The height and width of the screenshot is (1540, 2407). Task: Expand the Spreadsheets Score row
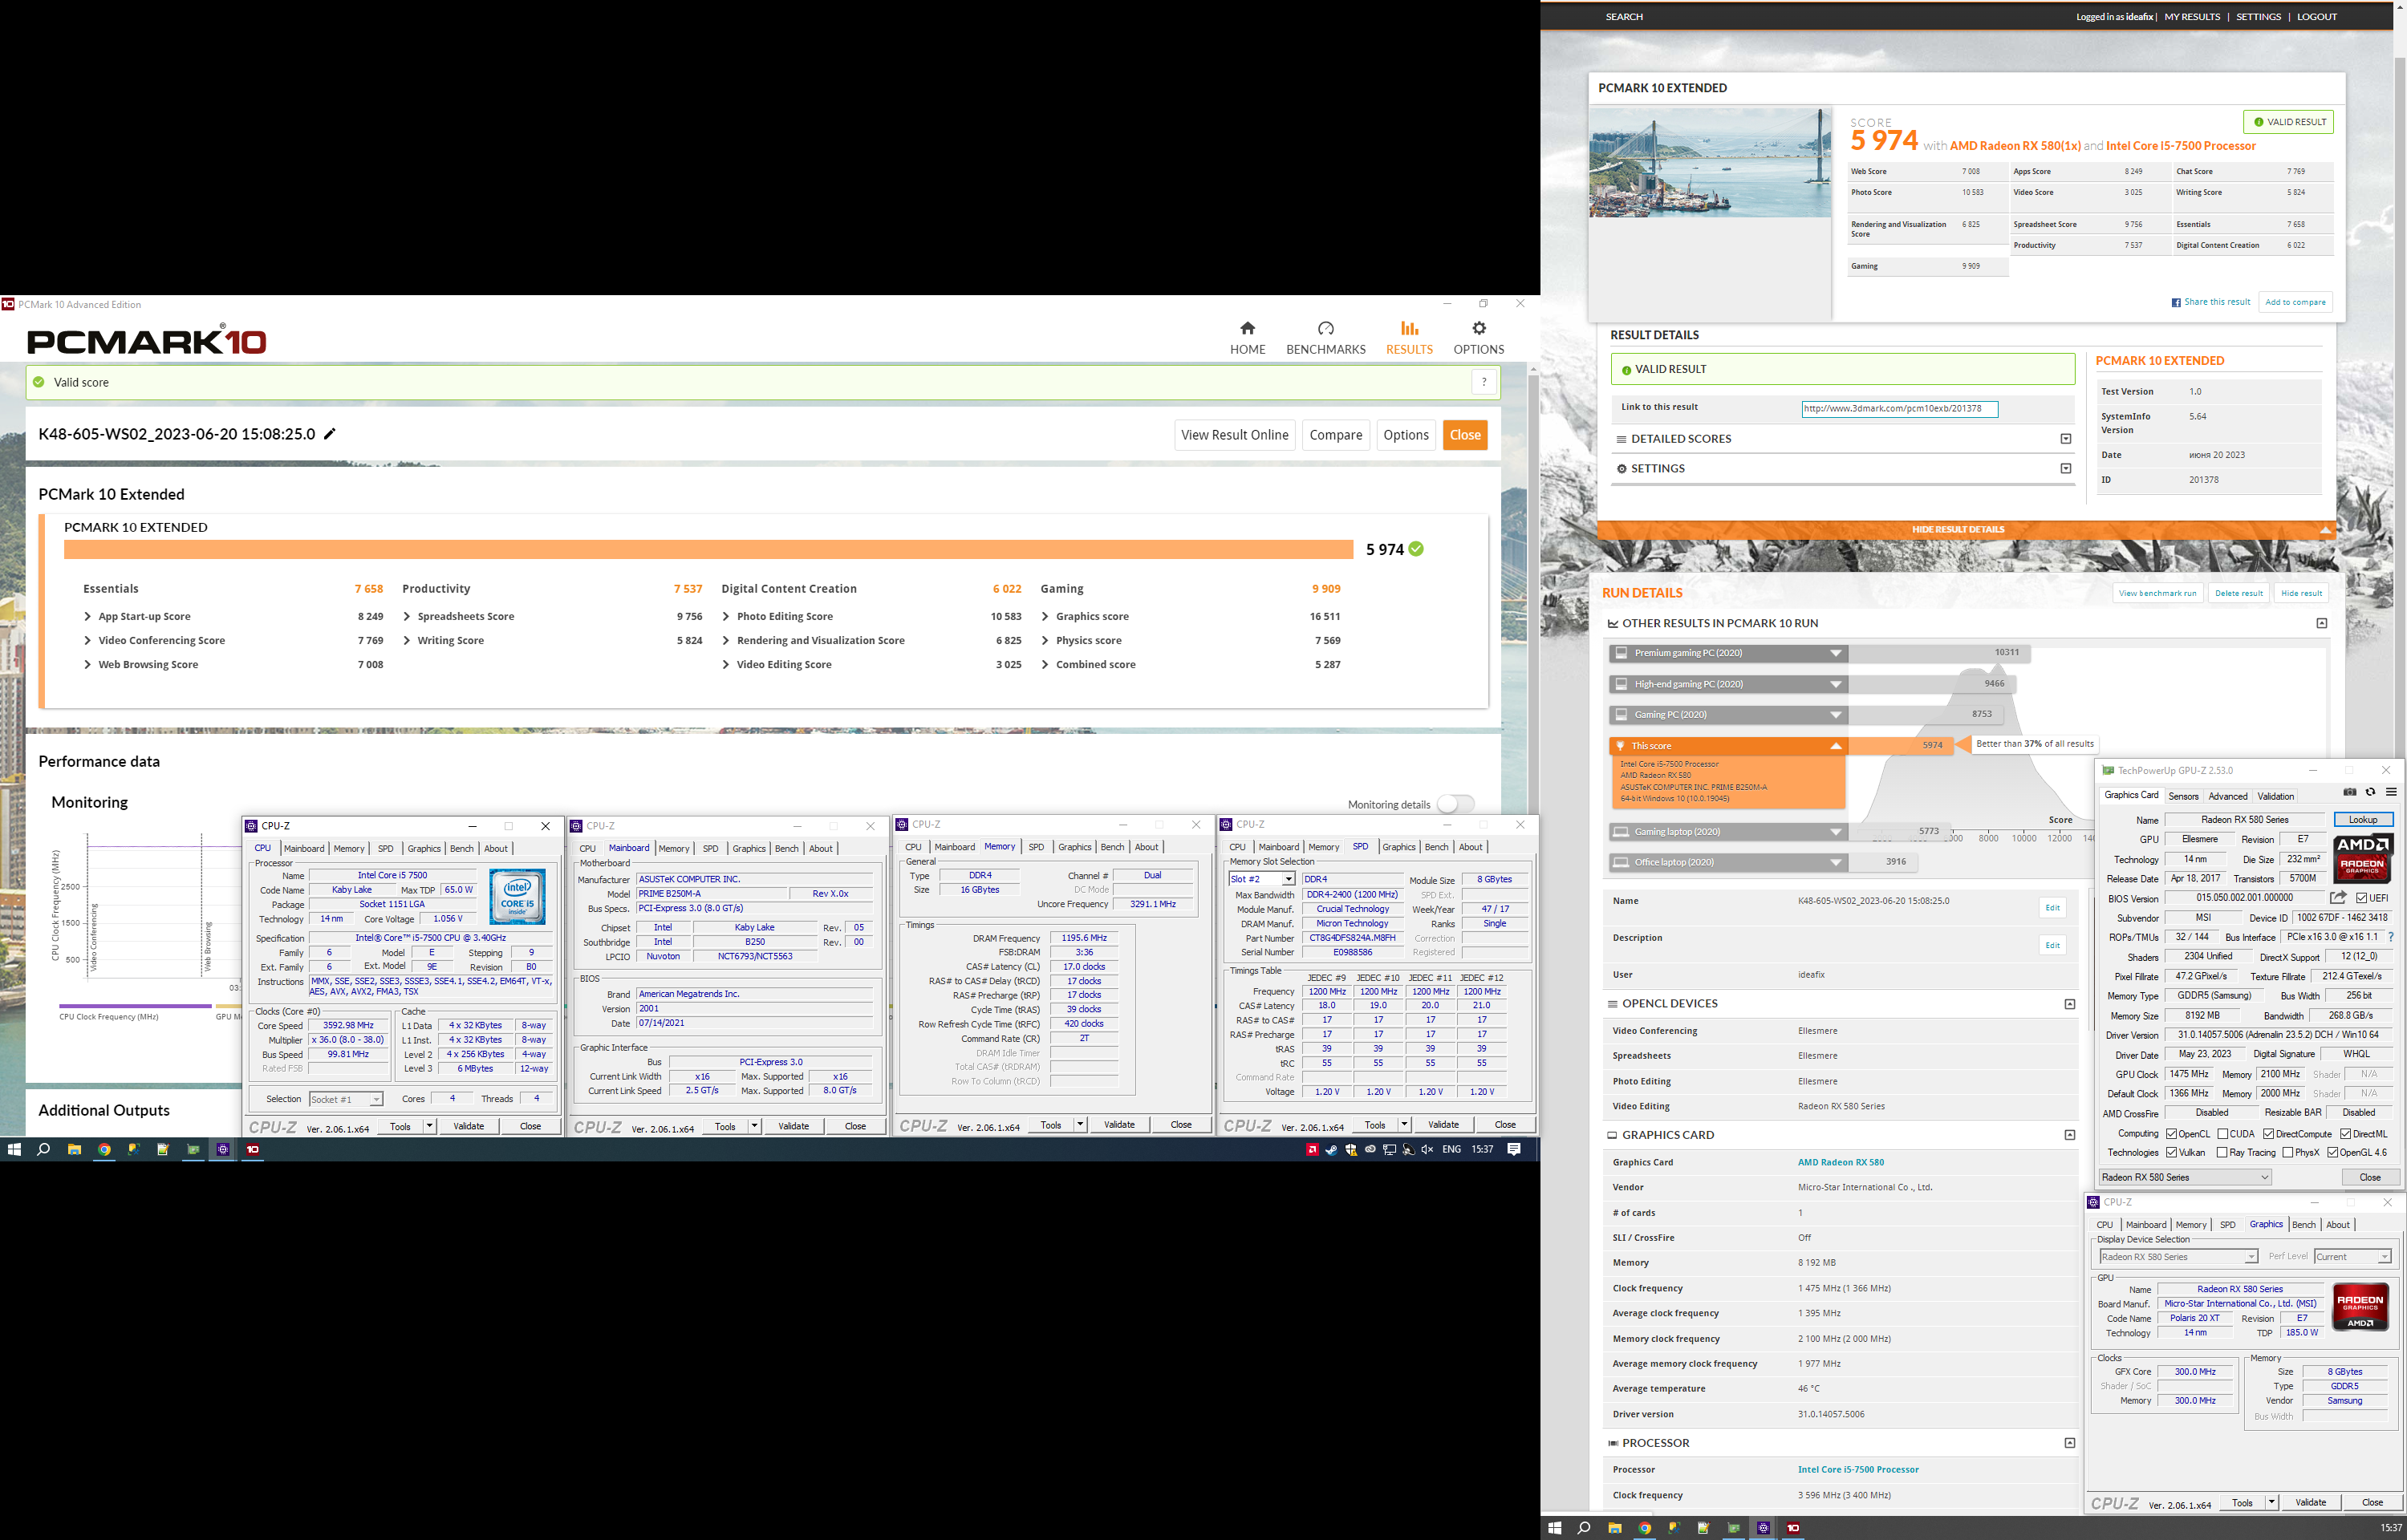pyautogui.click(x=407, y=616)
